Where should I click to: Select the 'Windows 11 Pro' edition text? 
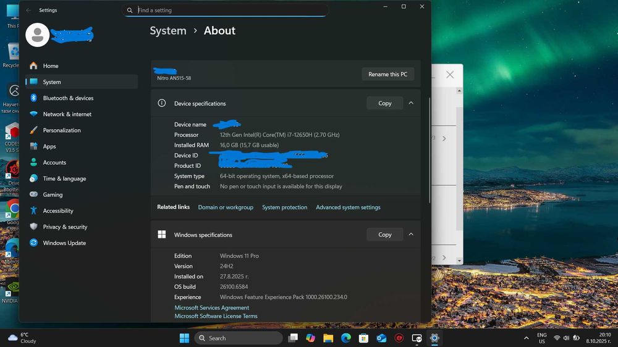(239, 256)
